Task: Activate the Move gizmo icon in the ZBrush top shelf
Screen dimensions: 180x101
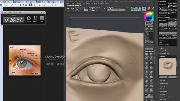Action: click(148, 9)
